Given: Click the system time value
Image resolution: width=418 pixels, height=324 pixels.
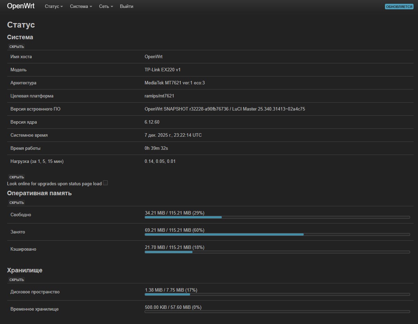Looking at the screenshot, I should pyautogui.click(x=173, y=135).
